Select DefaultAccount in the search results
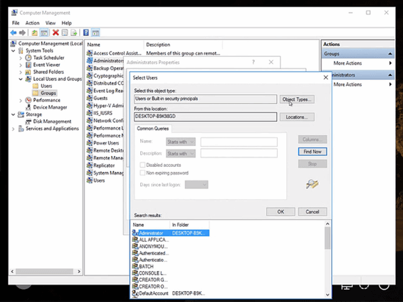The height and width of the screenshot is (302, 403). pyautogui.click(x=153, y=293)
